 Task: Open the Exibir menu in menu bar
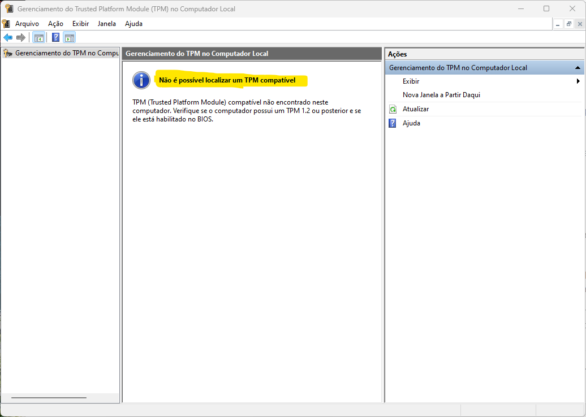[x=81, y=24]
